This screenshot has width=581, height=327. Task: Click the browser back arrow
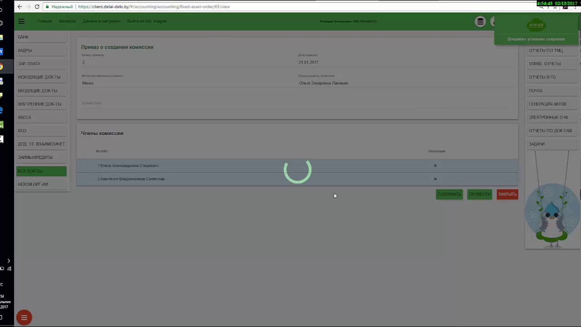point(20,7)
